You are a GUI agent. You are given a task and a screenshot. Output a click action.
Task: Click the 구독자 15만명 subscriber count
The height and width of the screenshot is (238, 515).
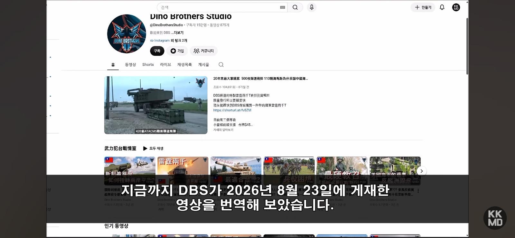click(x=196, y=25)
